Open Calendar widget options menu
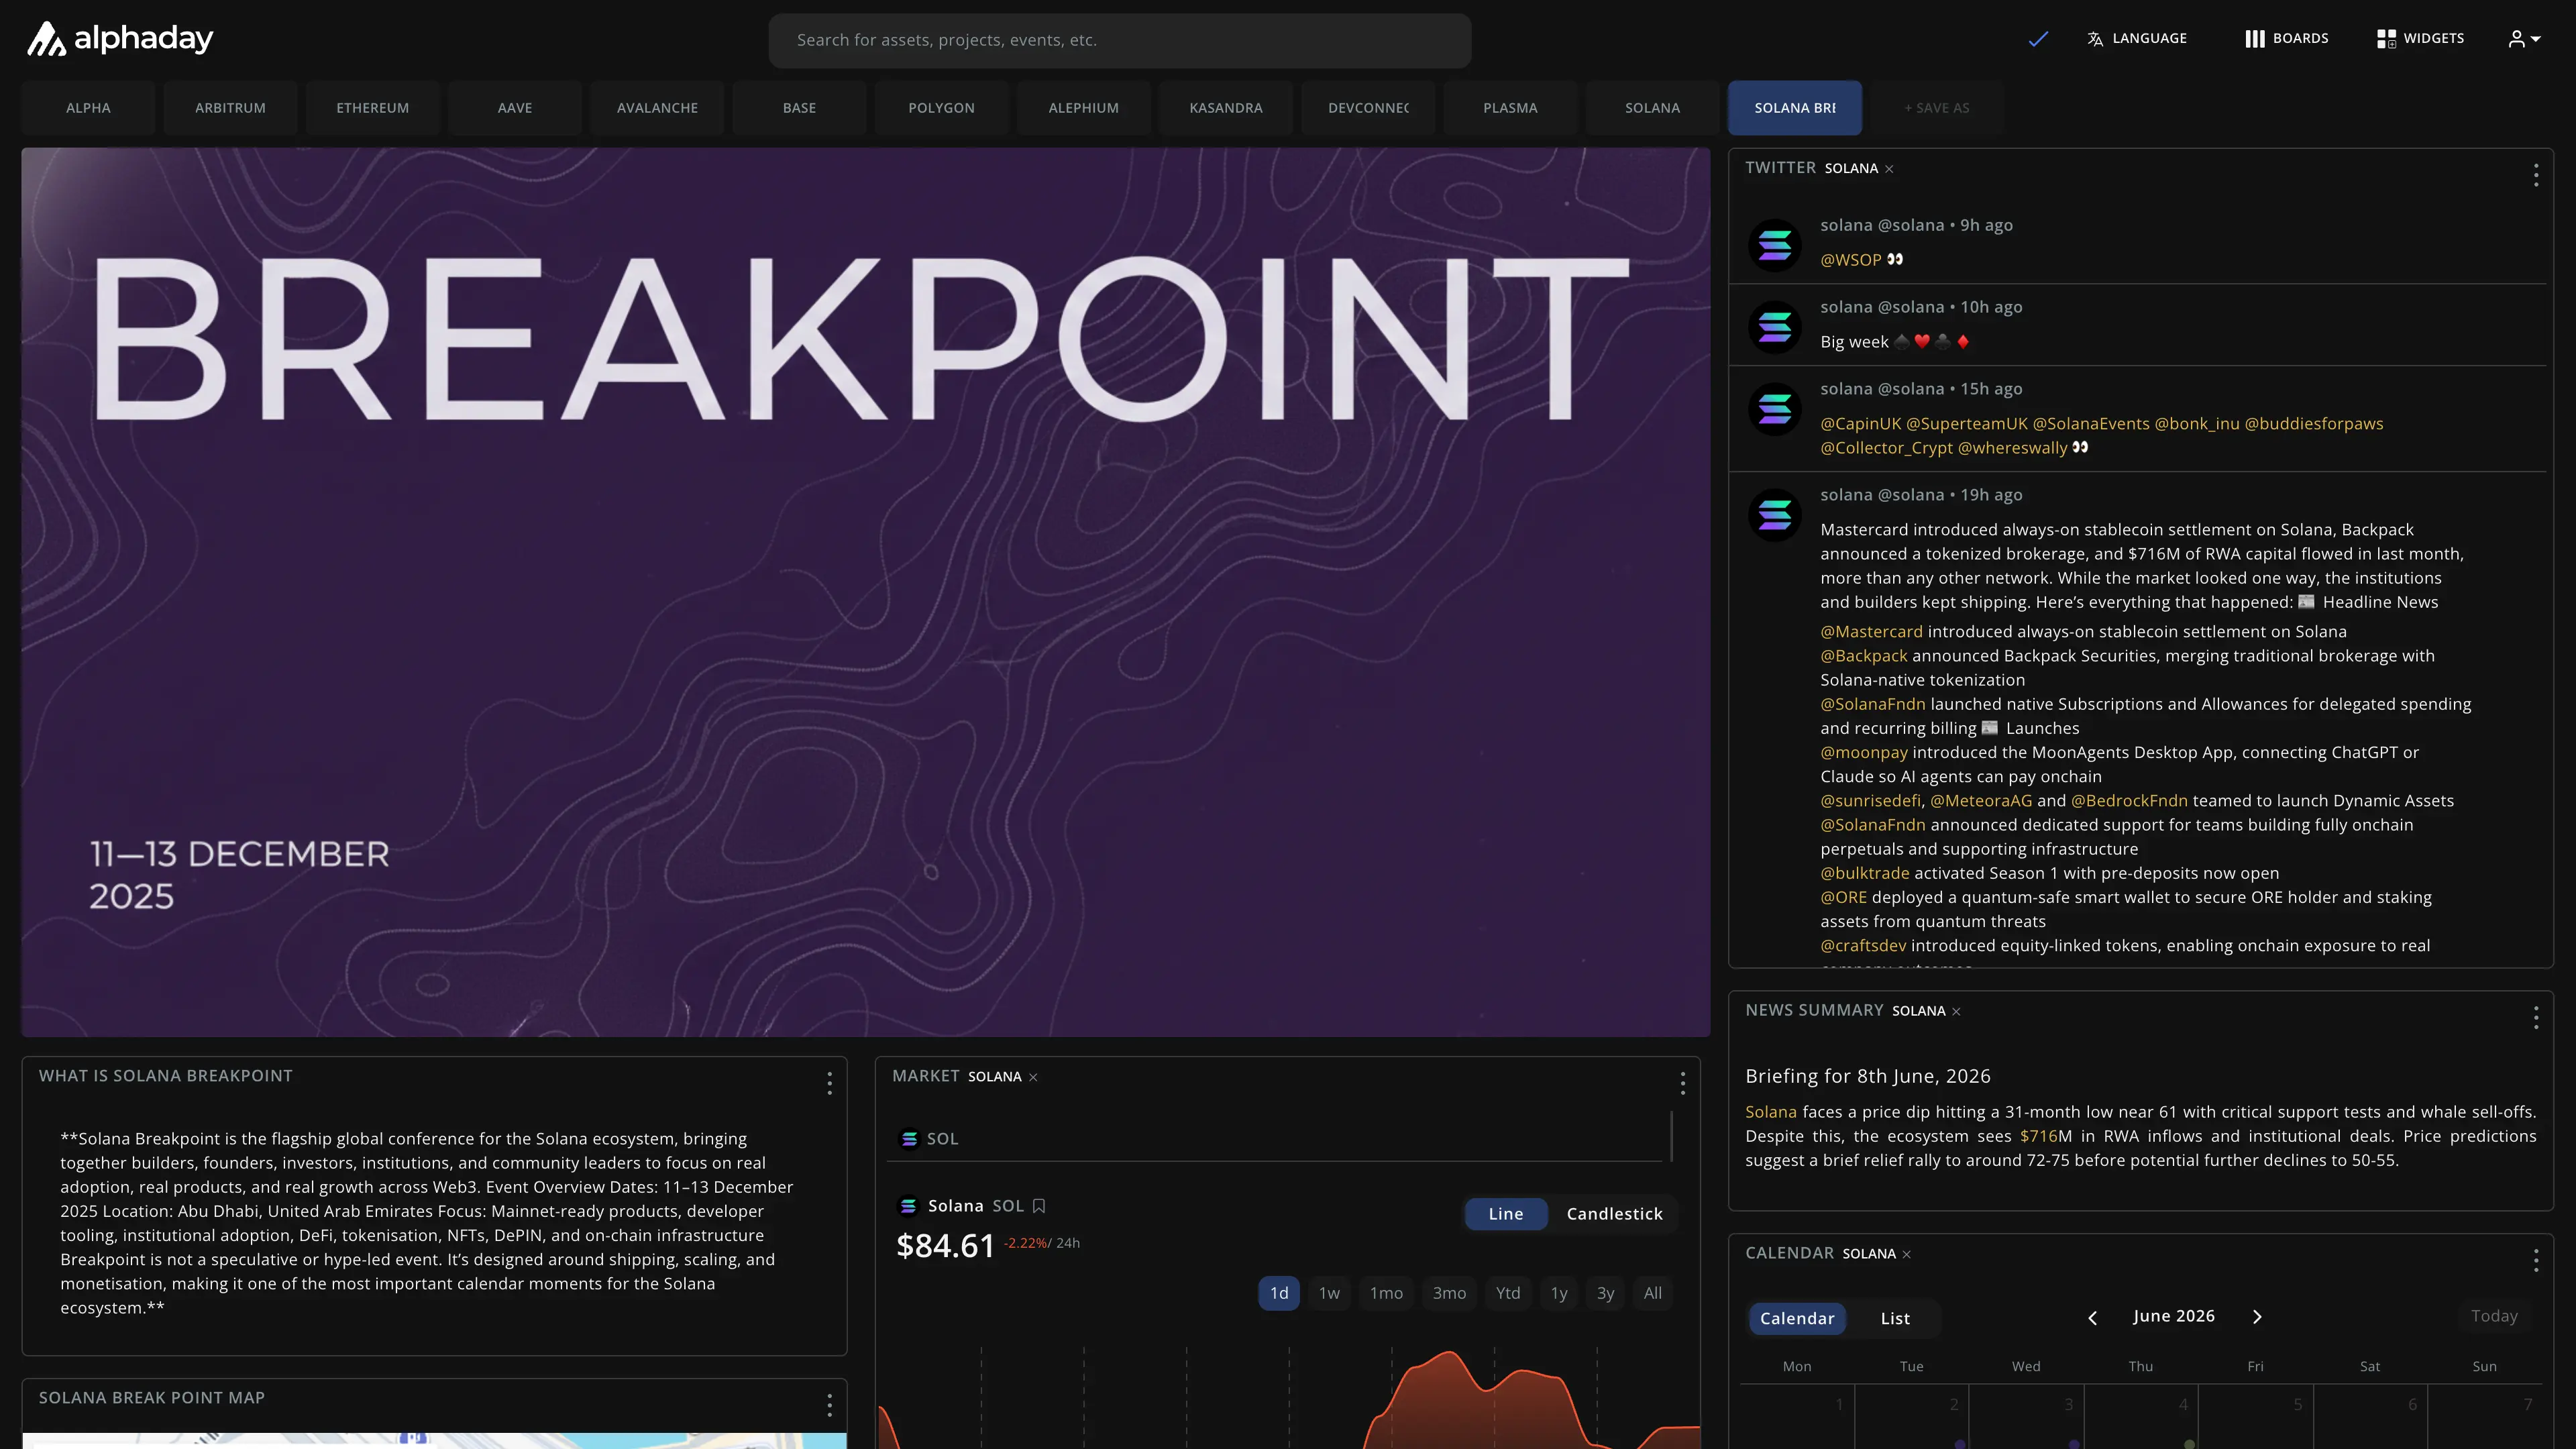 [2536, 1261]
